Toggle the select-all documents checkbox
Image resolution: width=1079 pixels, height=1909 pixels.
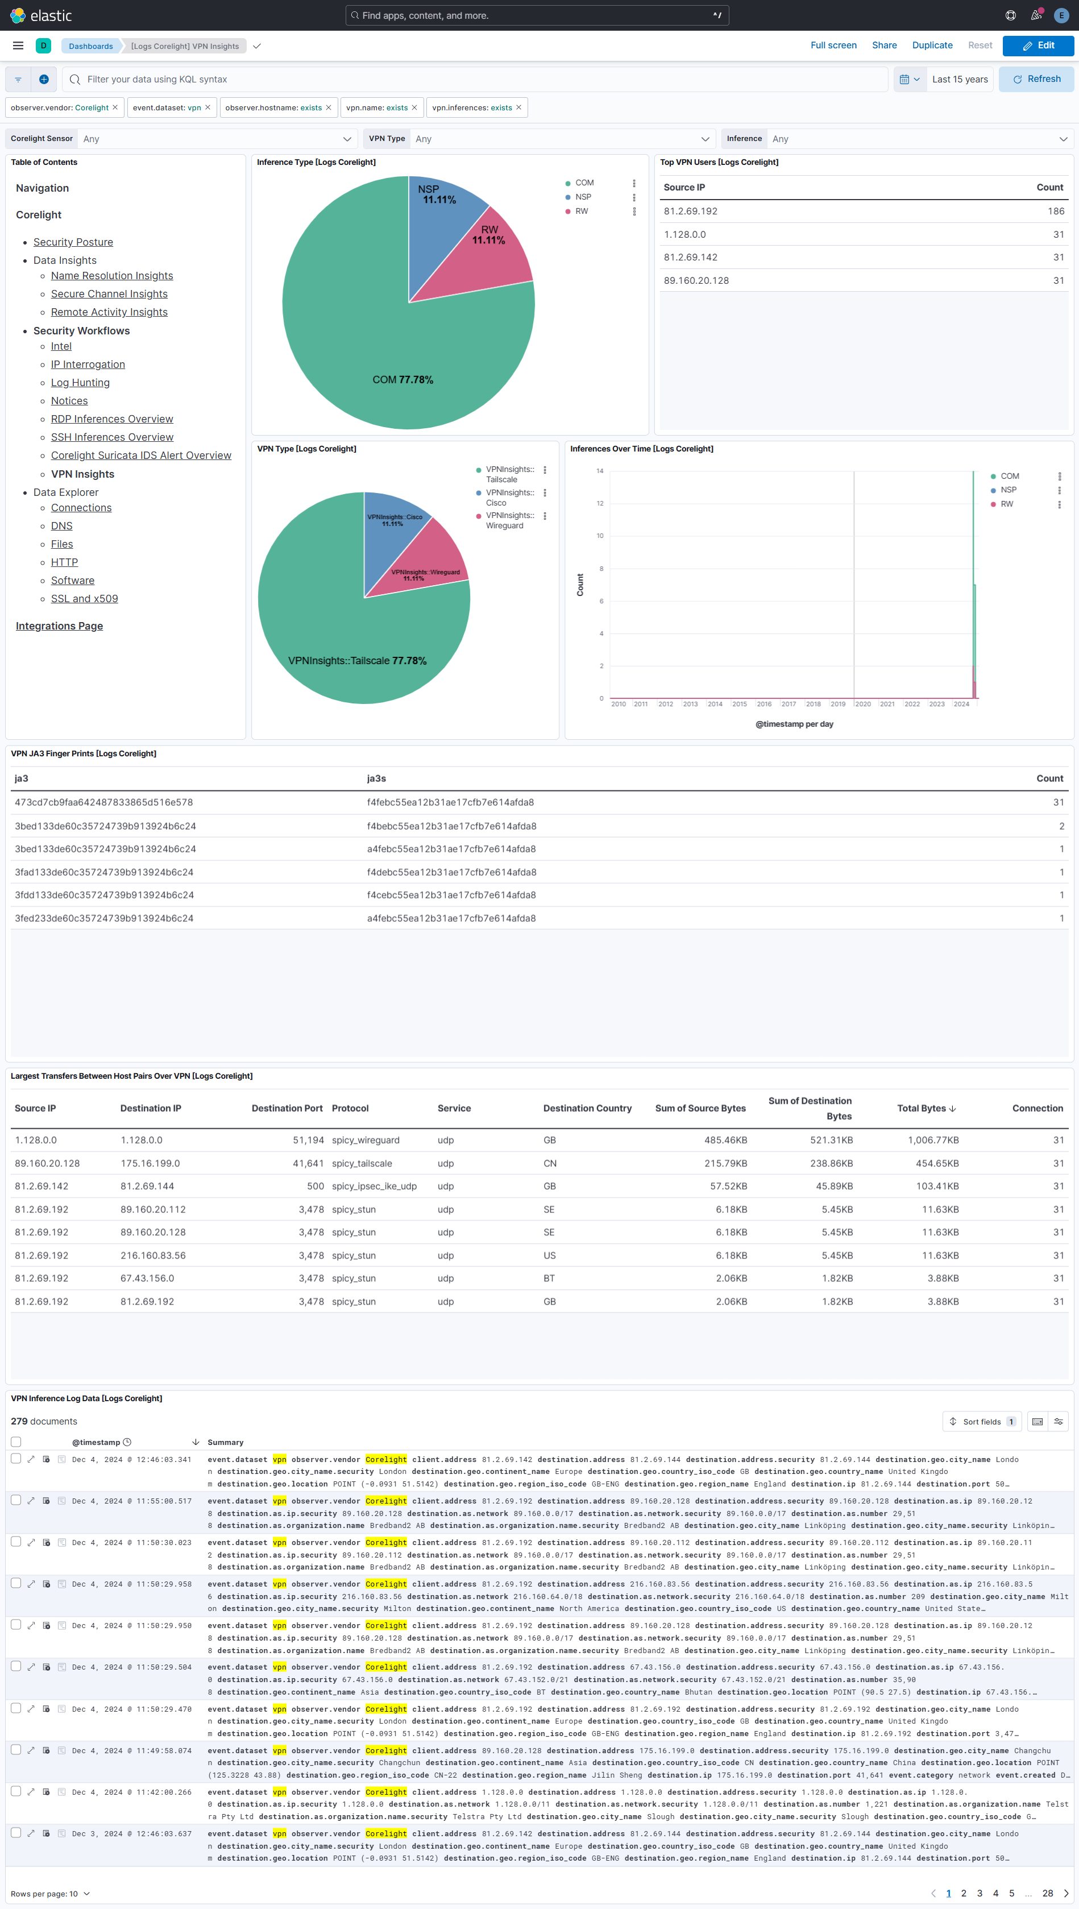(16, 1442)
